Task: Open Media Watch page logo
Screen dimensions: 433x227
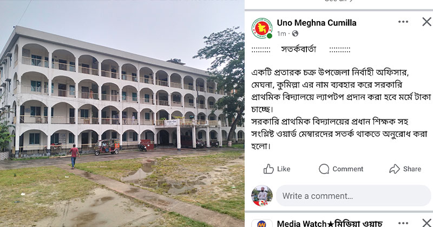Action: (x=262, y=223)
